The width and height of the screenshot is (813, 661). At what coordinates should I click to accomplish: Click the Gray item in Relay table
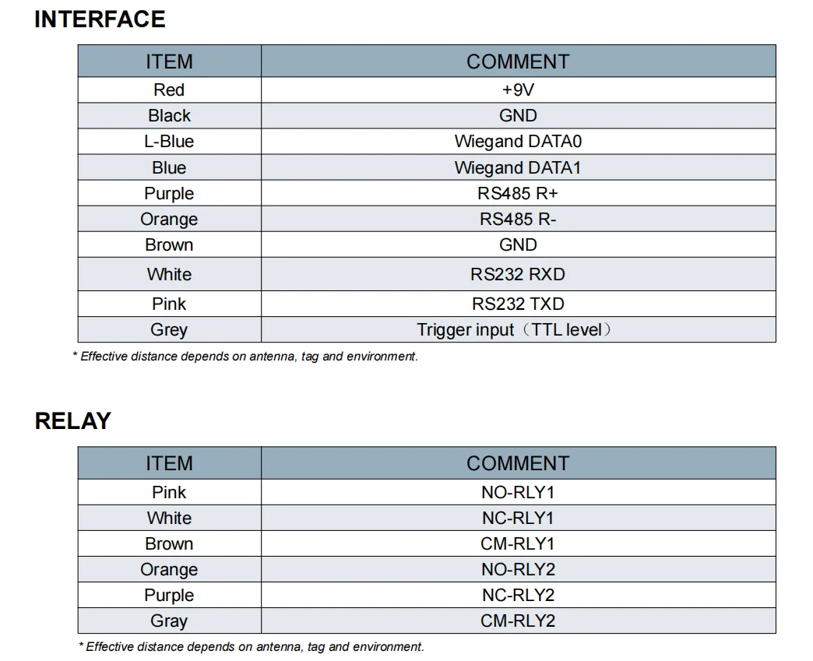169,621
